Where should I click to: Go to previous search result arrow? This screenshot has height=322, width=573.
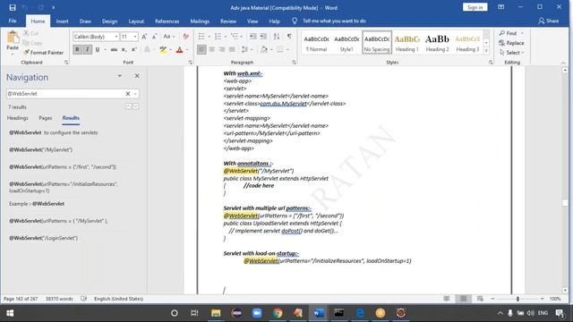128,106
